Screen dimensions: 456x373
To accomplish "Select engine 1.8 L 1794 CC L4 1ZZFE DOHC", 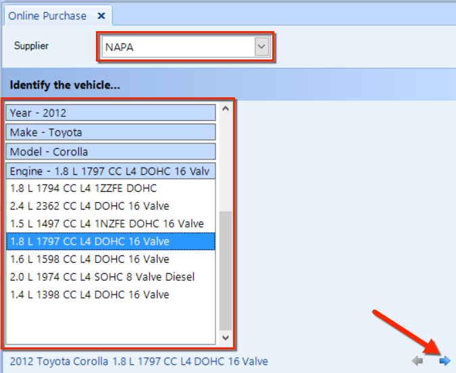I will pyautogui.click(x=111, y=189).
